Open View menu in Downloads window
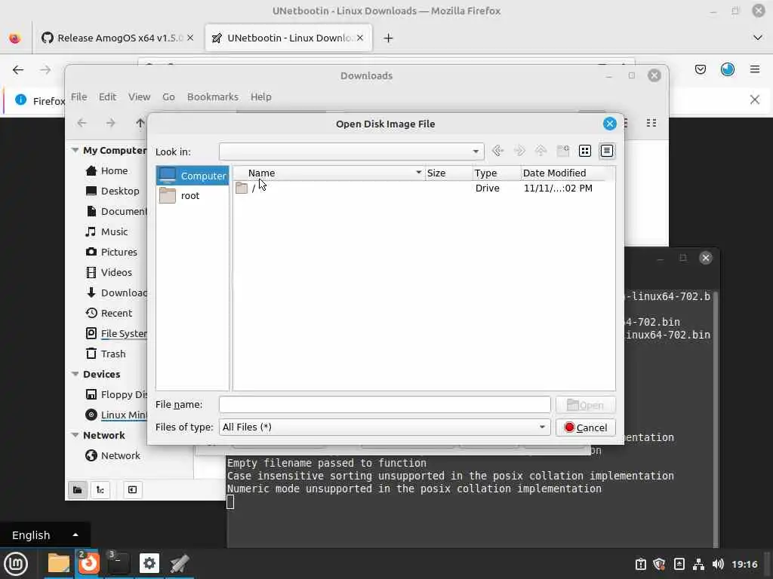The image size is (773, 579). point(139,97)
